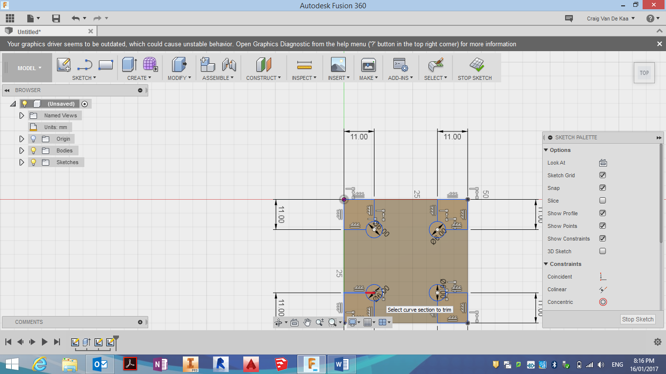
Task: Click the Look At icon in navigation bar
Action: (294, 322)
